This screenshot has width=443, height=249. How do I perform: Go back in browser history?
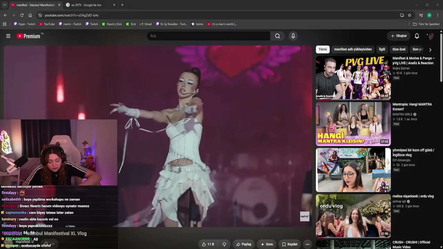[x=5, y=15]
